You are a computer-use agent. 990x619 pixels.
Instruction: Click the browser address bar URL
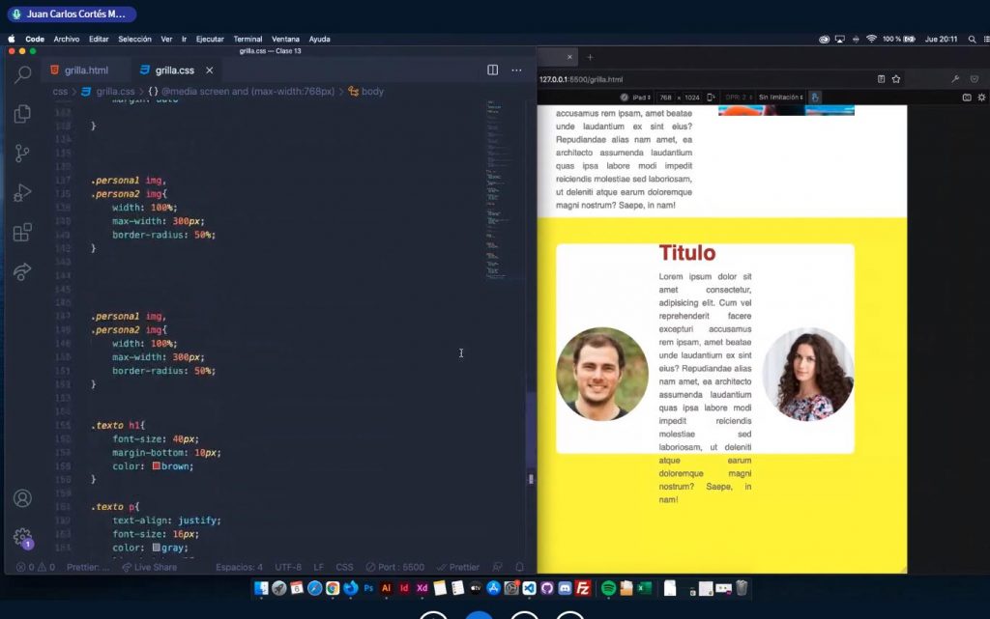581,79
